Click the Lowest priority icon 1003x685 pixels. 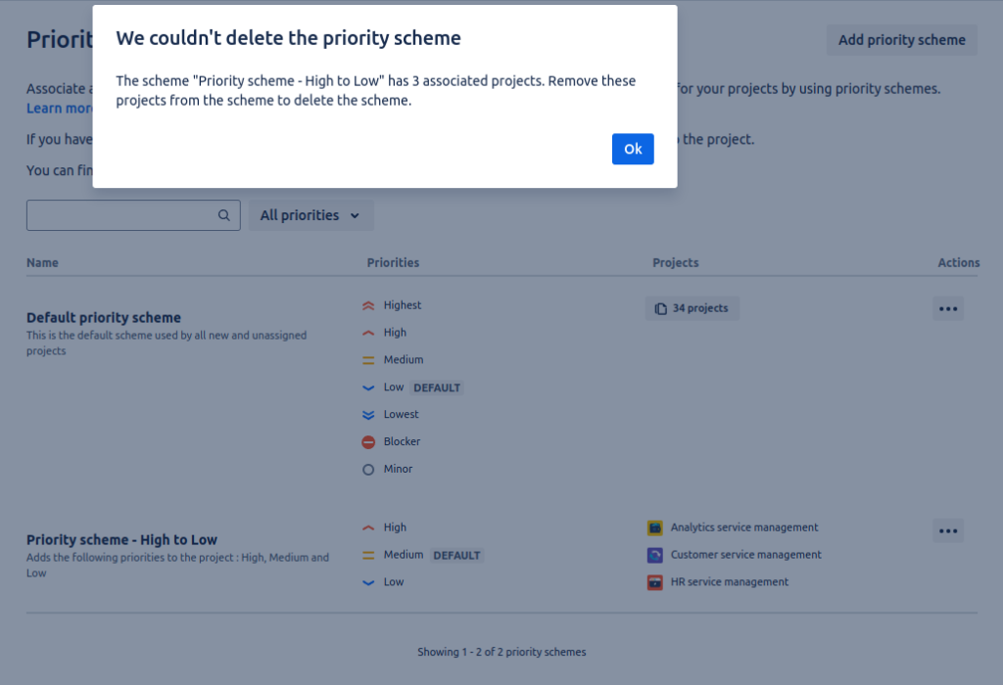point(368,415)
